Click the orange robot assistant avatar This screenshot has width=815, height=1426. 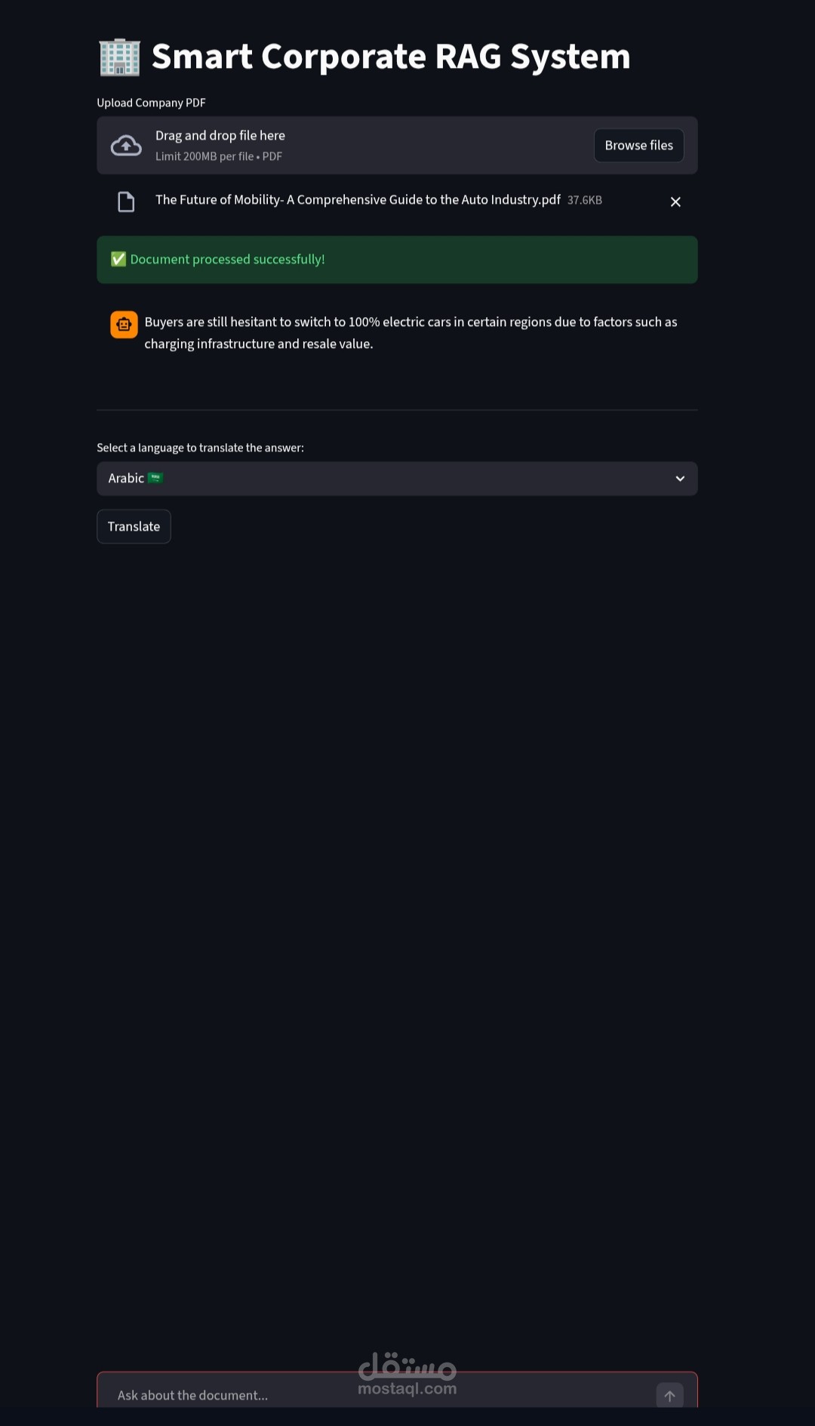pos(124,325)
